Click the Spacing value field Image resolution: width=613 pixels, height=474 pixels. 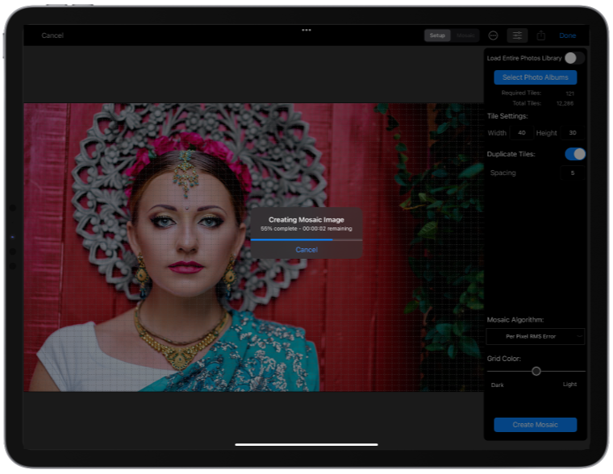point(573,173)
